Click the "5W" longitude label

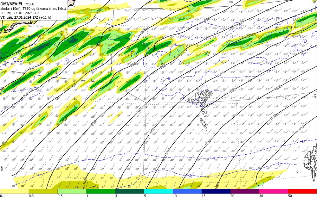[x=231, y=2]
